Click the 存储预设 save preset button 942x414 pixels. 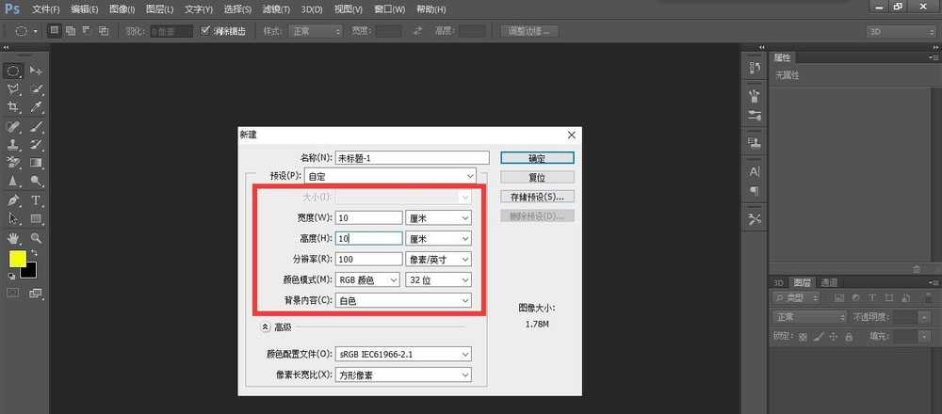tap(537, 198)
